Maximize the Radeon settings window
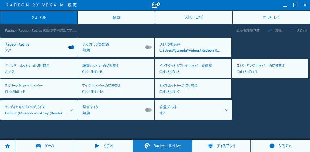 coord(295,5)
